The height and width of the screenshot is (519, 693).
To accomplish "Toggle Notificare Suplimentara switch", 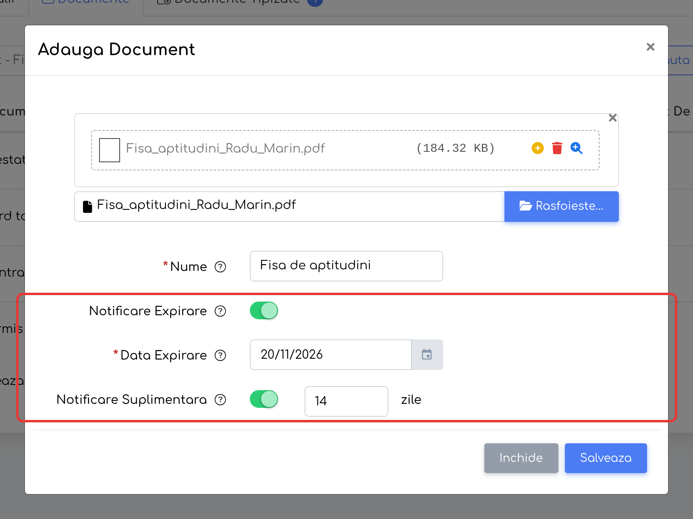I will (x=264, y=399).
